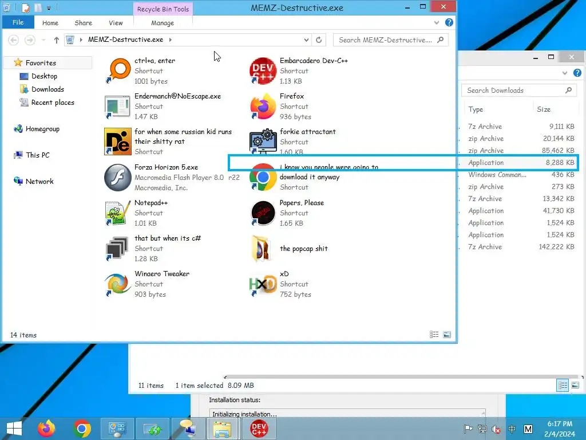Open the File menu

pos(18,22)
